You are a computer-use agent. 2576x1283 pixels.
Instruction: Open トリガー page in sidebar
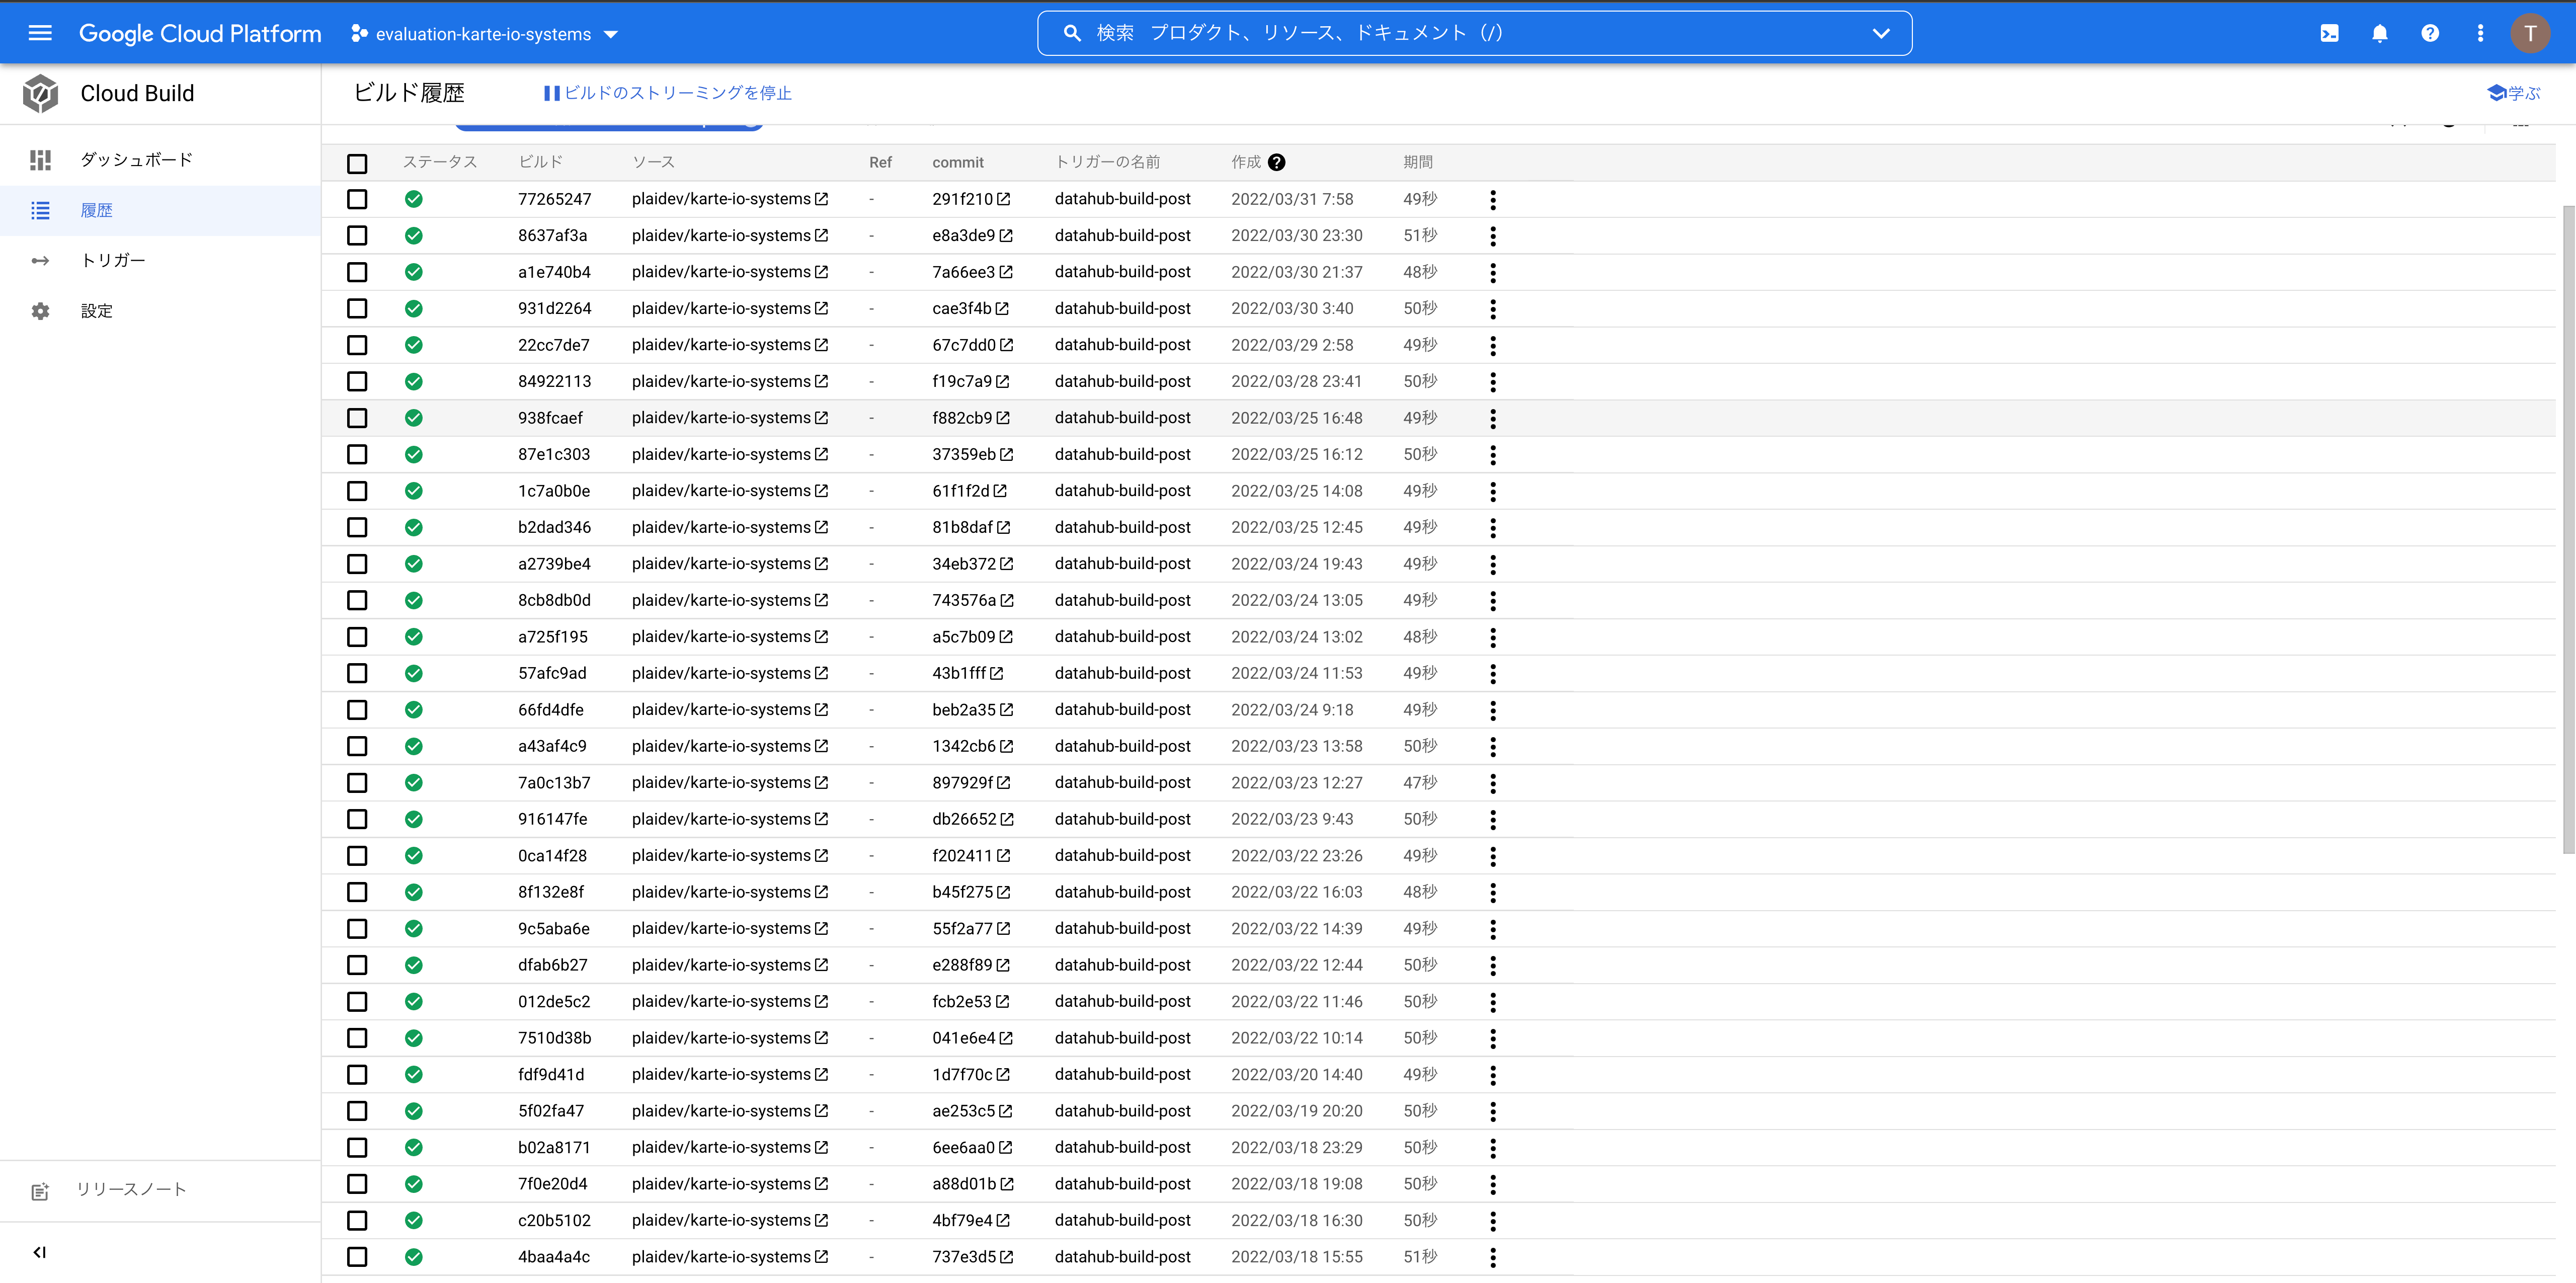tap(113, 260)
